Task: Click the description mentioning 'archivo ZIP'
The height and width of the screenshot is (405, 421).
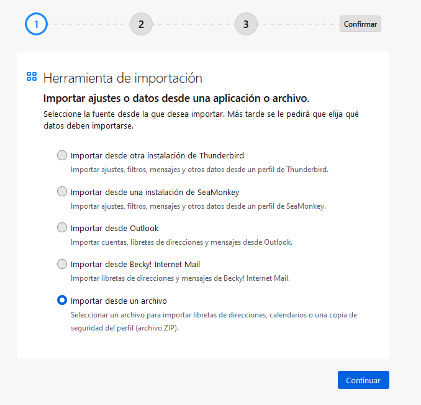Action: click(214, 322)
